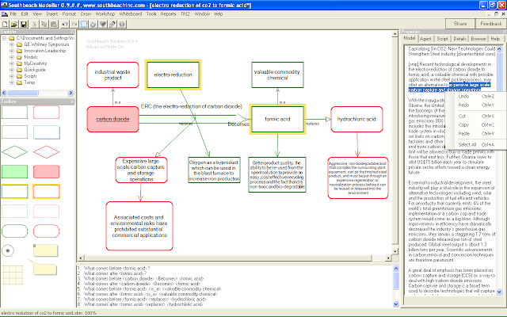507x317 pixels.
Task: Open the Workshop menu
Action: click(105, 14)
